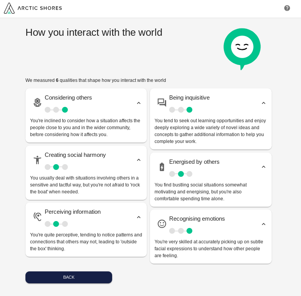The width and height of the screenshot is (301, 296).
Task: Click the help question mark icon
Action: [x=287, y=8]
